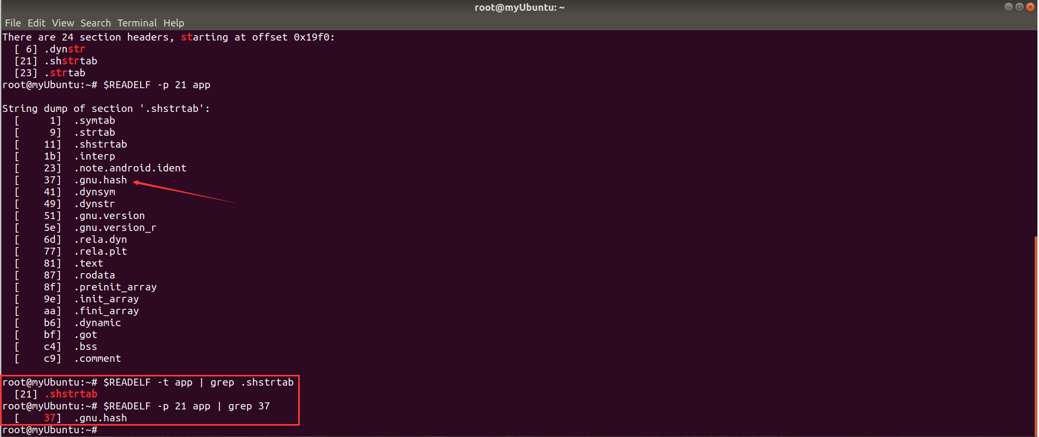Click the '[ 6] .dynstr' grep result

click(x=50, y=49)
